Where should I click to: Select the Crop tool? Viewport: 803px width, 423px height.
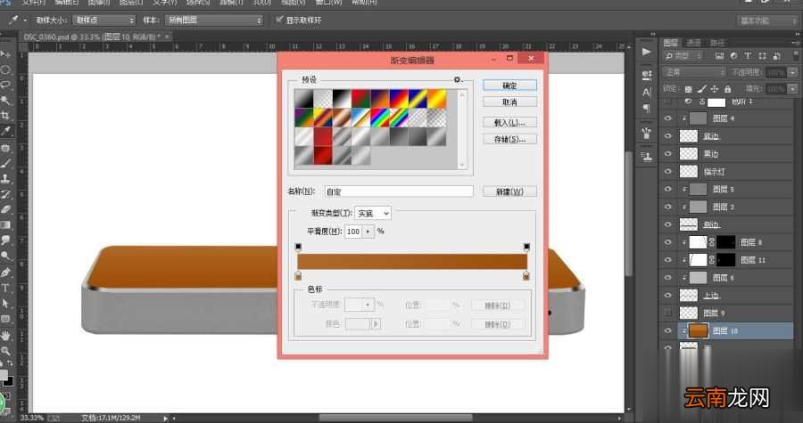[5, 116]
